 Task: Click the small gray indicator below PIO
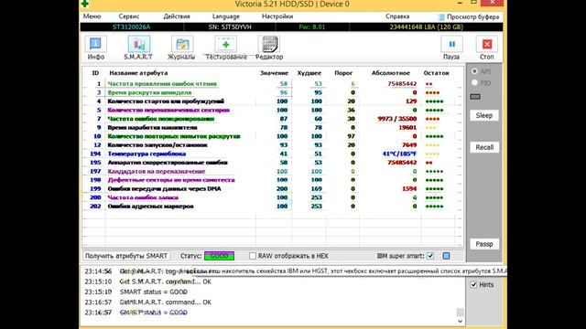pyautogui.click(x=475, y=97)
